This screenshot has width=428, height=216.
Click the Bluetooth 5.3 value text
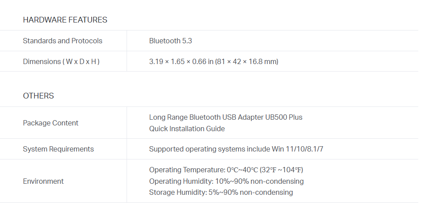click(170, 41)
